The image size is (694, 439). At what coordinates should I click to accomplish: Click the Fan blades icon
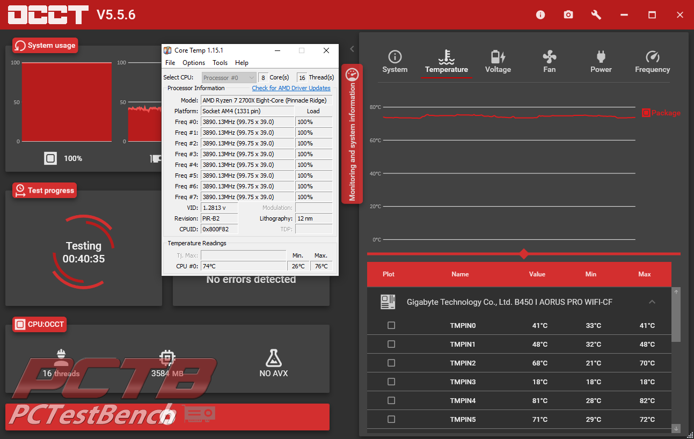tap(550, 57)
